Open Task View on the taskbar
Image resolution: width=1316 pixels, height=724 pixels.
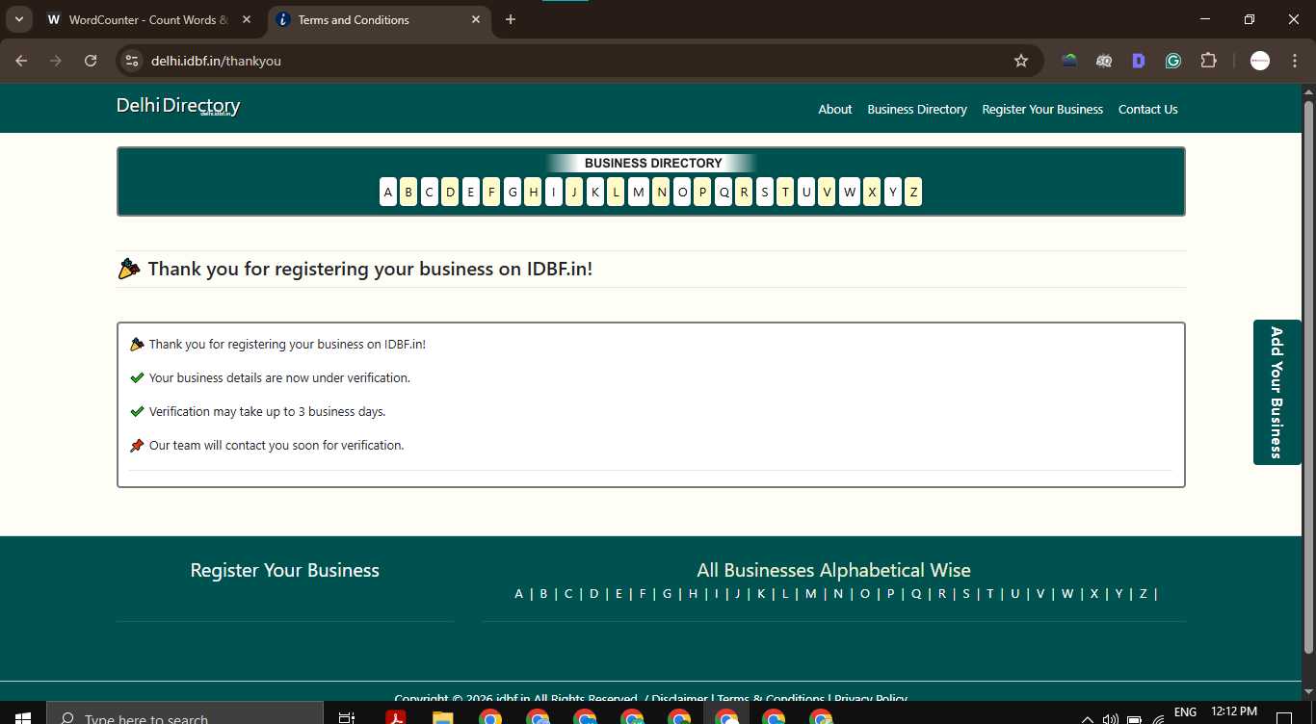point(347,717)
